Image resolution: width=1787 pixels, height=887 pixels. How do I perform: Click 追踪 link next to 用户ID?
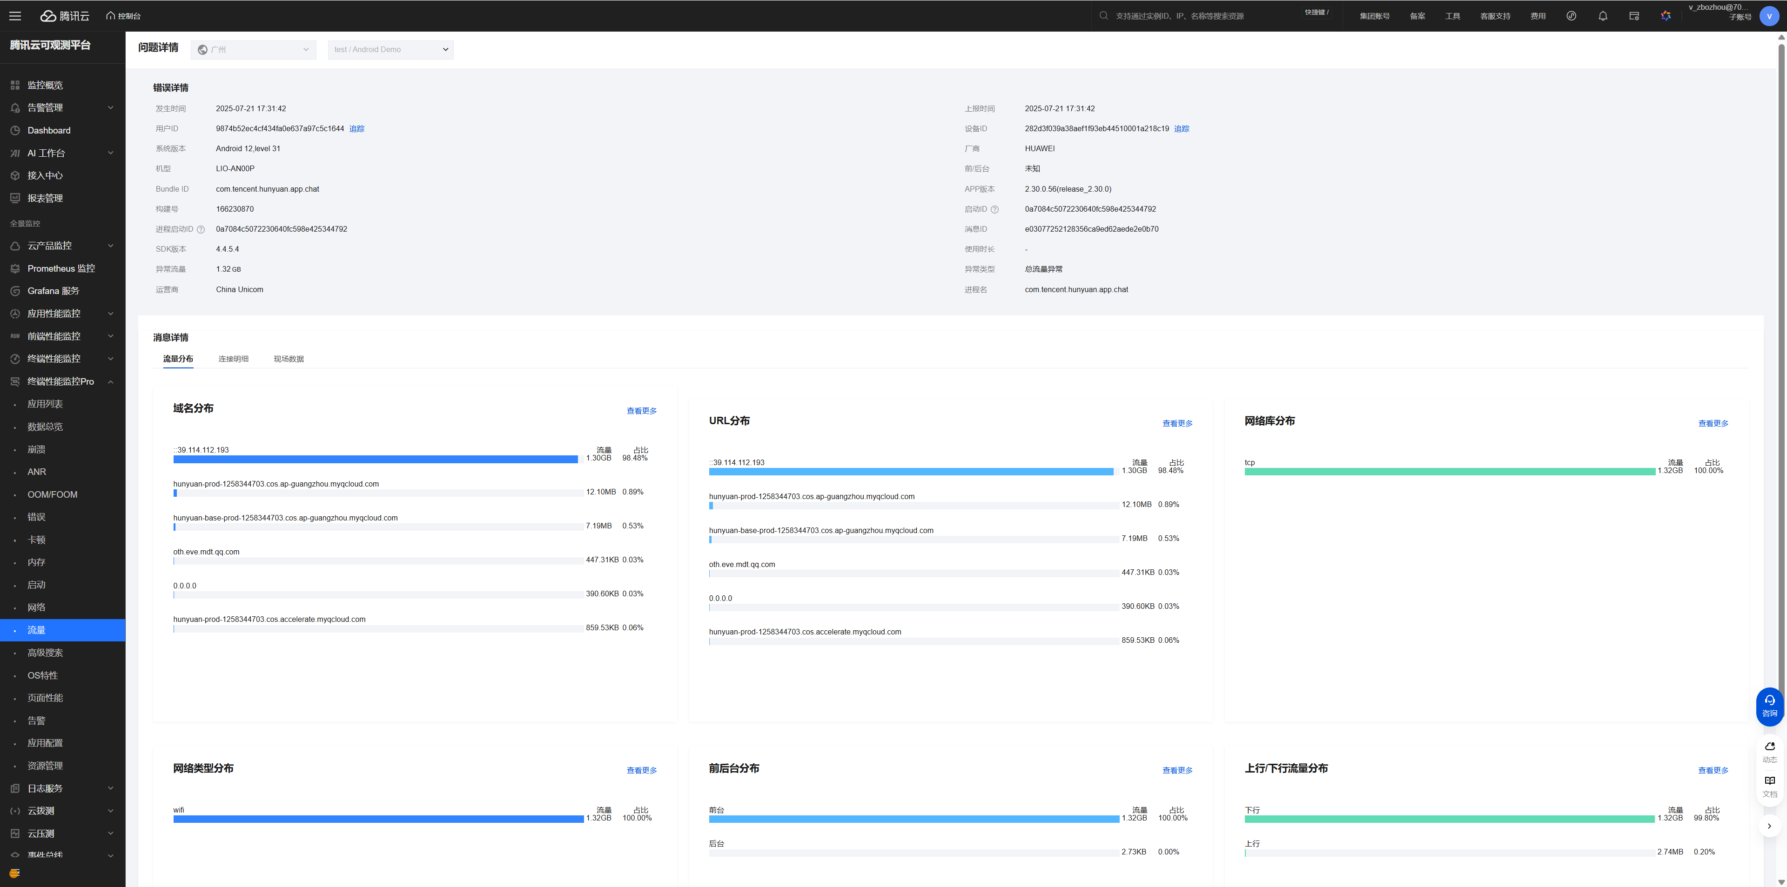(x=356, y=128)
